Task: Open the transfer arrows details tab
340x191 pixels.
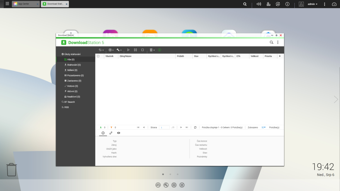Action: tap(111, 133)
